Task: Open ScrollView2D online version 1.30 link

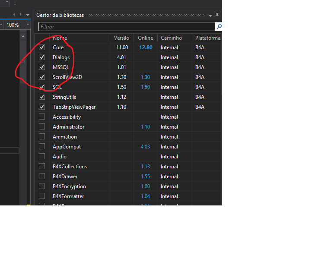Action: (x=146, y=77)
